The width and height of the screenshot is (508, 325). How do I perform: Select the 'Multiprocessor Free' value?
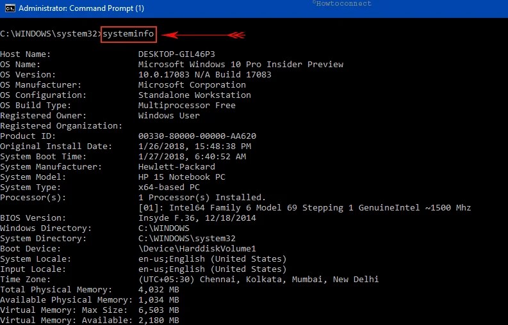click(x=187, y=106)
